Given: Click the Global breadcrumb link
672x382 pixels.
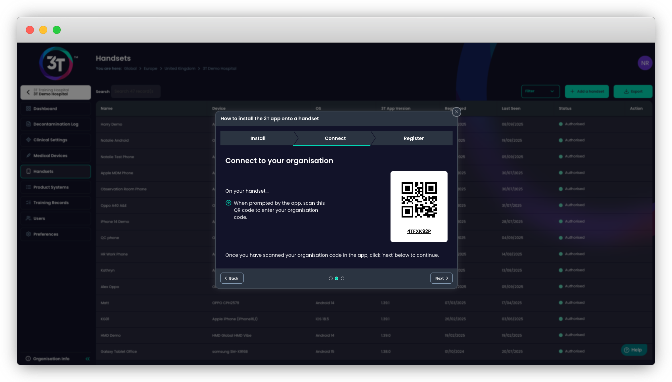Looking at the screenshot, I should 130,68.
